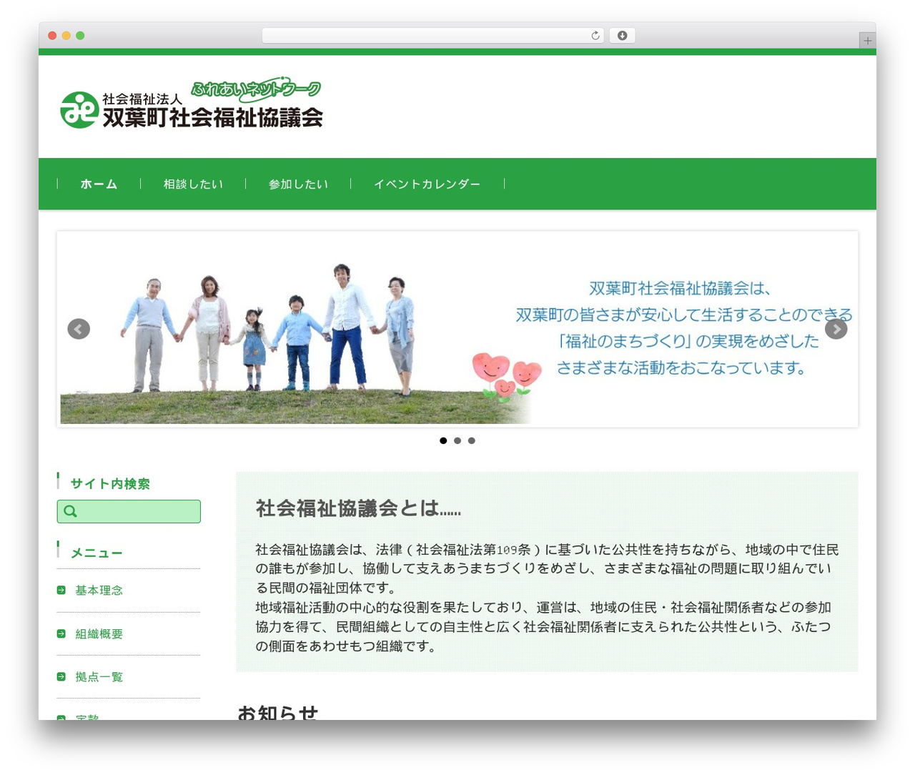Viewport: 915px width, 775px height.
Task: Focus the サイト内検索 search field
Action: point(129,511)
